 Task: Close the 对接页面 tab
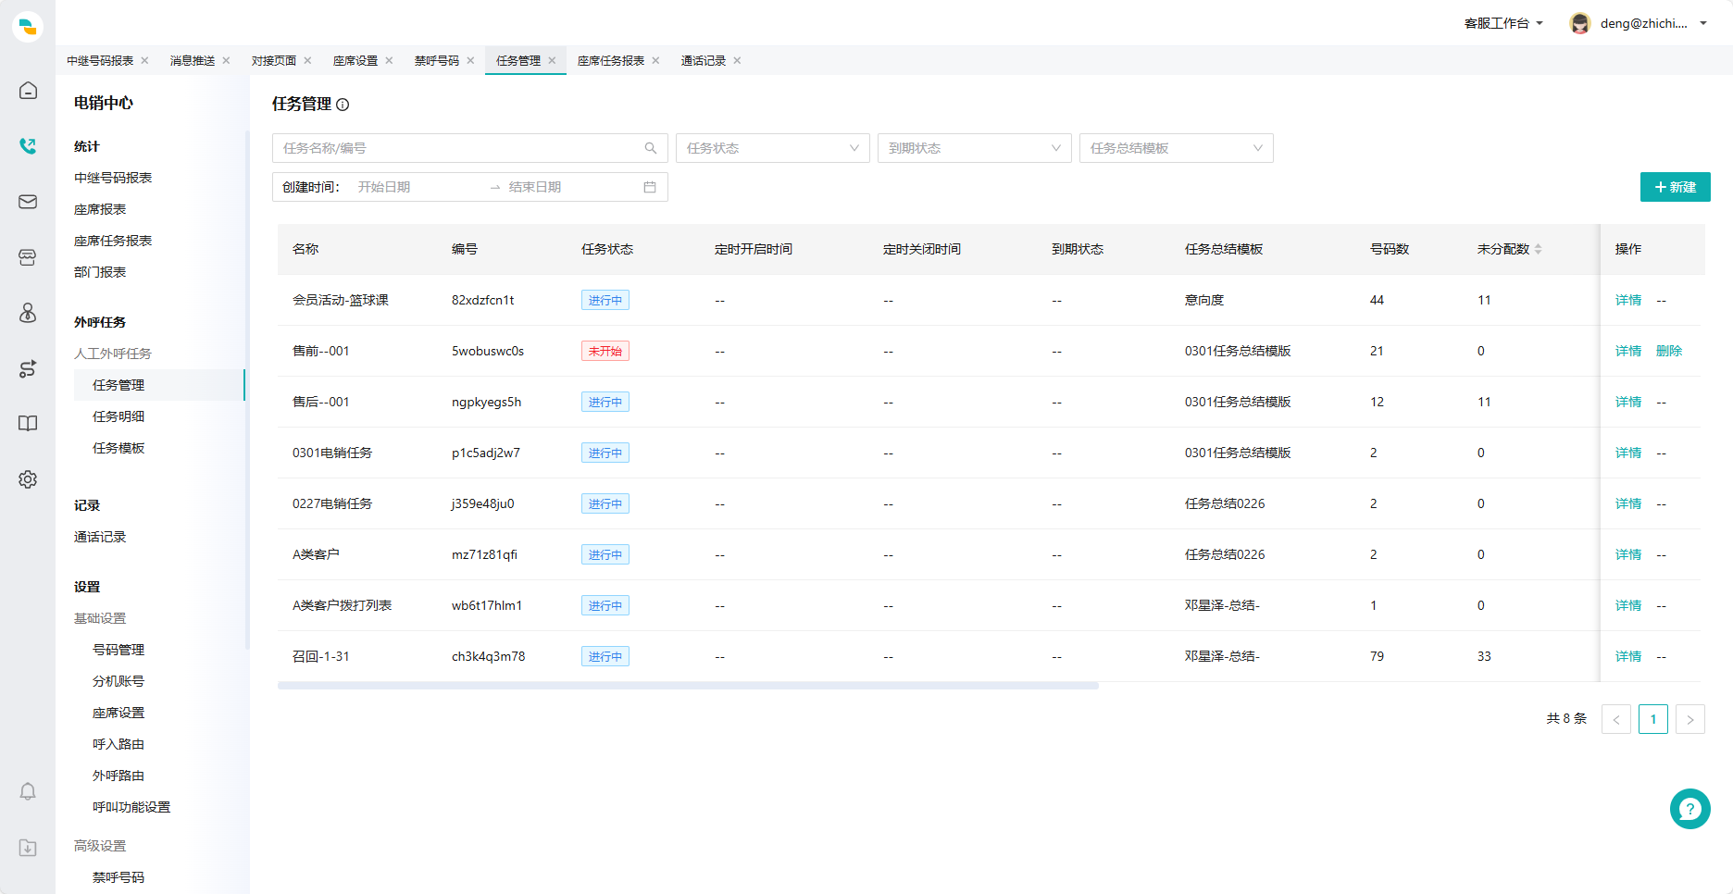307,60
